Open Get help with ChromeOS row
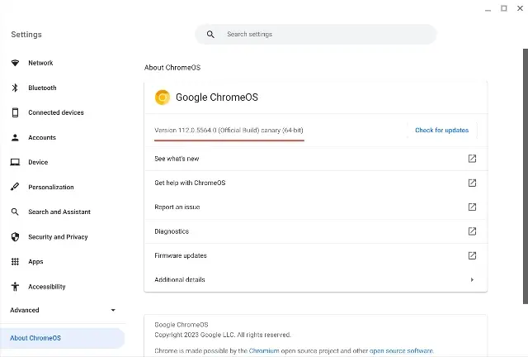Viewport: 528px width, 357px height. [x=315, y=183]
